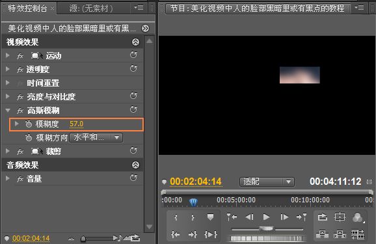Open the 模糊方向 dropdown

(x=96, y=137)
